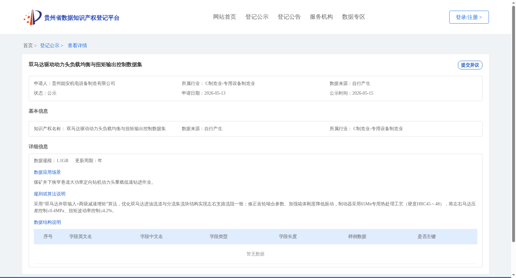Click 规则或算法说明 subheading
The image size is (516, 278).
[x=50, y=194]
